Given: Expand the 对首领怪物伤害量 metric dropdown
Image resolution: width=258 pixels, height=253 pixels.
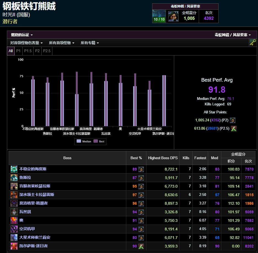Looking at the screenshot, I should (x=26, y=43).
